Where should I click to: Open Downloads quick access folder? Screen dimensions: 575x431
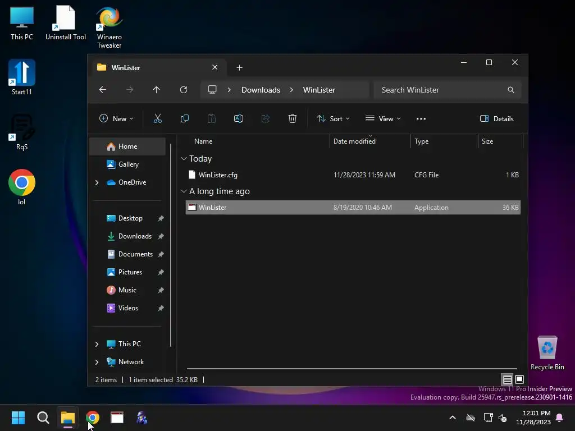[127, 236]
